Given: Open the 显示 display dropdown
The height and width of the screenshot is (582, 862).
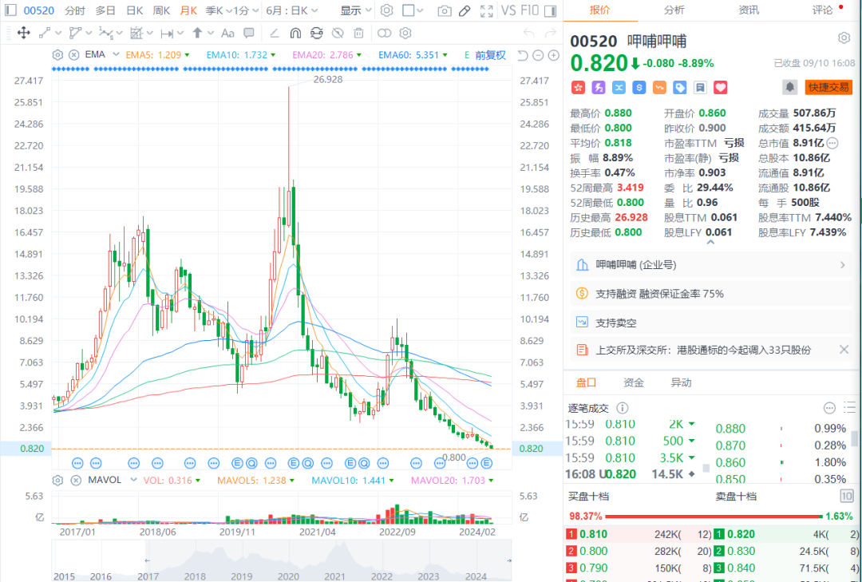Looking at the screenshot, I should [x=356, y=10].
